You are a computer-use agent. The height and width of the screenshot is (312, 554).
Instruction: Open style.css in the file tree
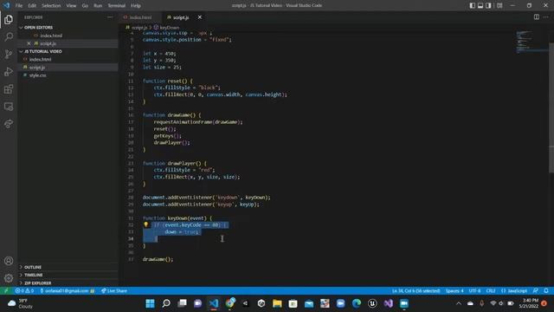68,75
